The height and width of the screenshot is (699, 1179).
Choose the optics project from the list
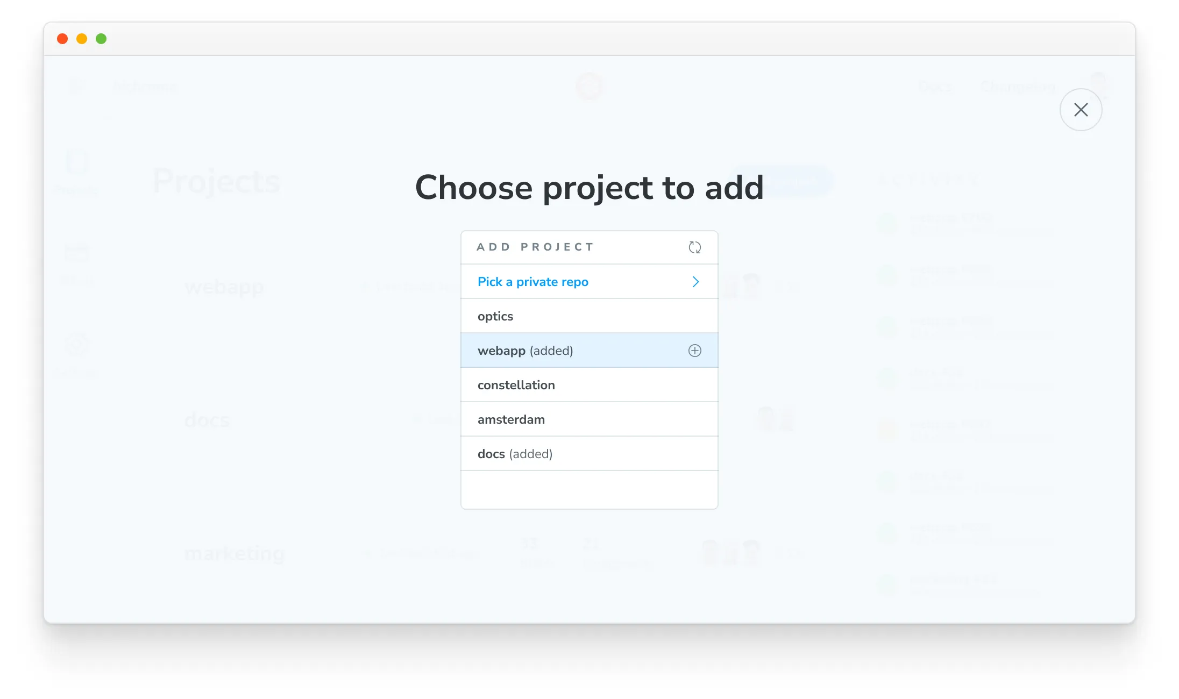pos(495,316)
